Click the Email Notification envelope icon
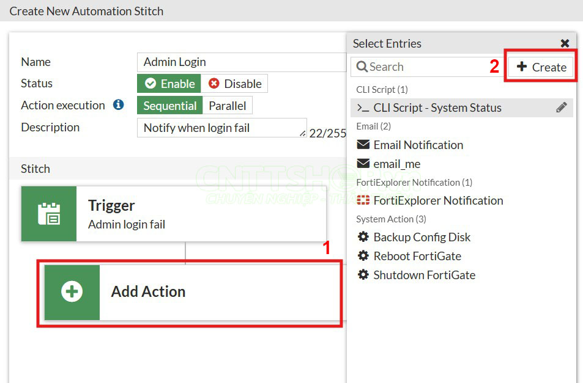The width and height of the screenshot is (583, 383). (363, 145)
